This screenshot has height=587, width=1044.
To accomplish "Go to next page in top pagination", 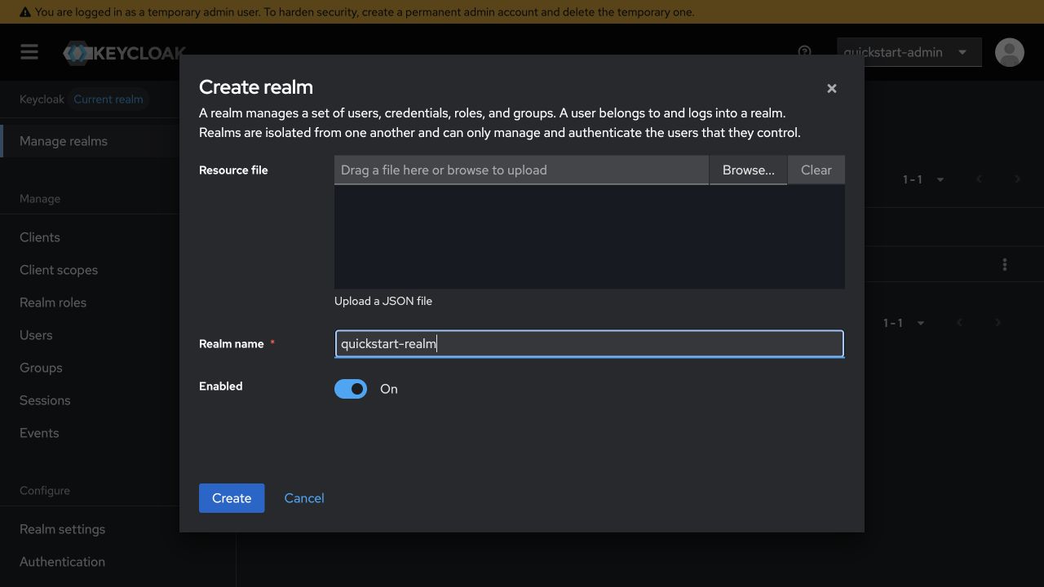I will pos(1017,179).
